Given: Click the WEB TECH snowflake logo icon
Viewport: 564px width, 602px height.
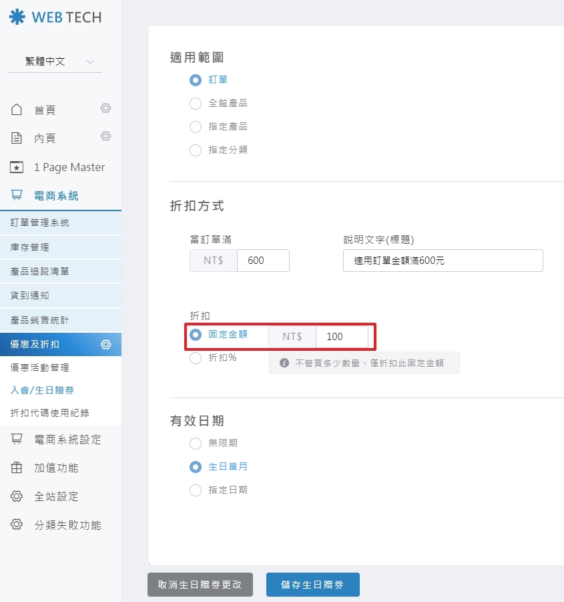Looking at the screenshot, I should pyautogui.click(x=16, y=17).
